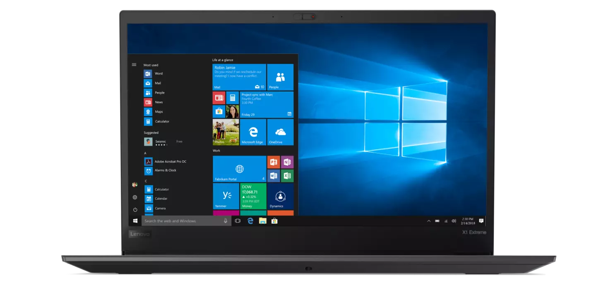Open the Dynamics tile
Viewport: 596px width, 281px height.
[x=280, y=196]
